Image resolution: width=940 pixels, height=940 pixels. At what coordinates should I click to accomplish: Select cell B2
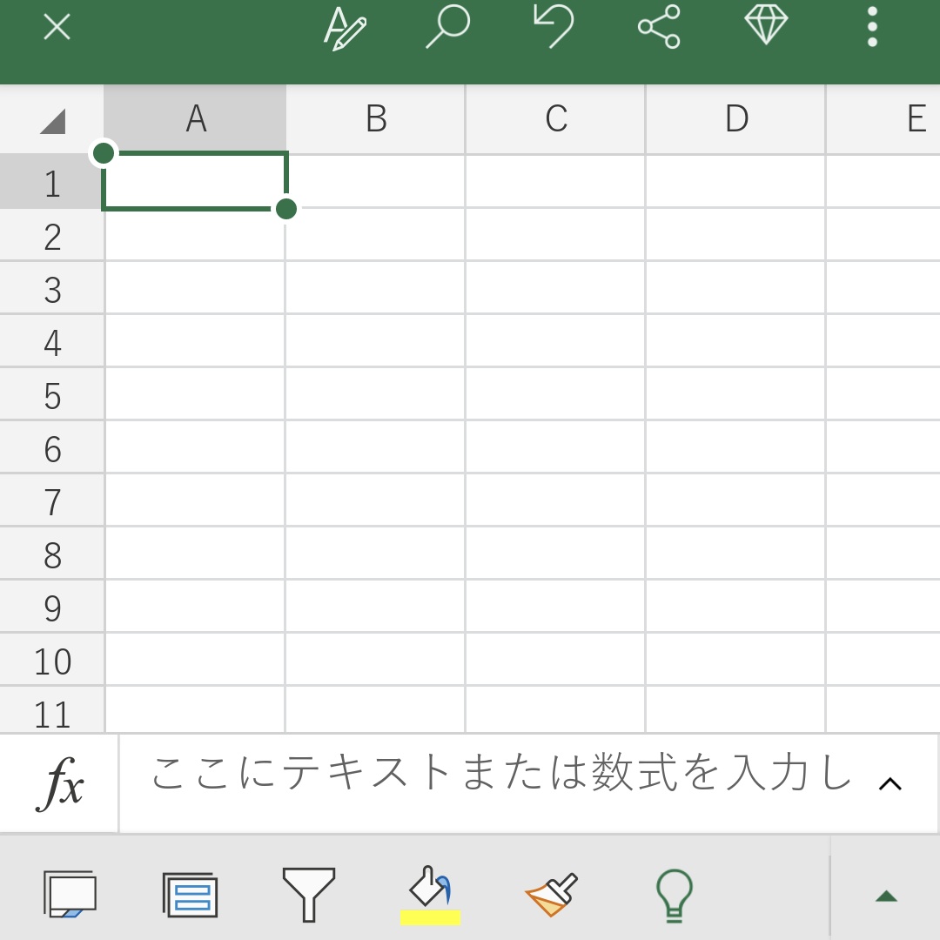(x=375, y=235)
